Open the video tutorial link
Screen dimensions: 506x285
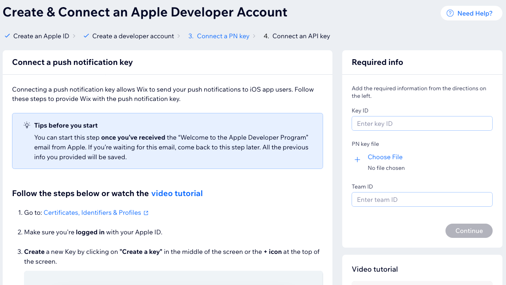point(177,193)
